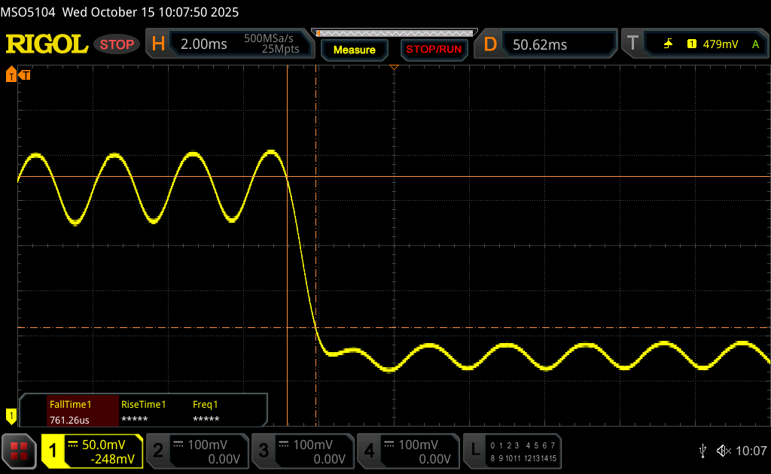The image size is (771, 474).
Task: Tap the USB connection status icon
Action: coord(702,451)
